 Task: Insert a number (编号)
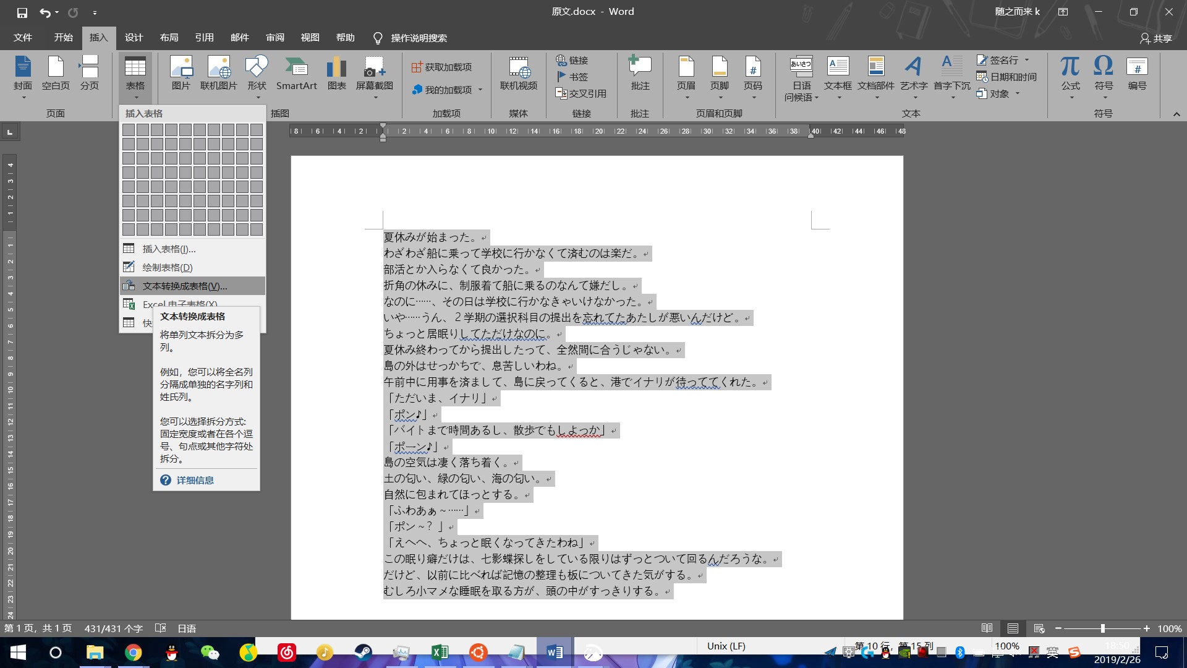[1137, 73]
